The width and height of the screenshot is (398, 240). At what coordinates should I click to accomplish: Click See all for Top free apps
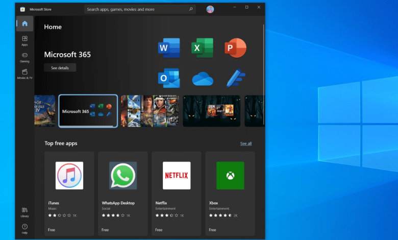(246, 143)
